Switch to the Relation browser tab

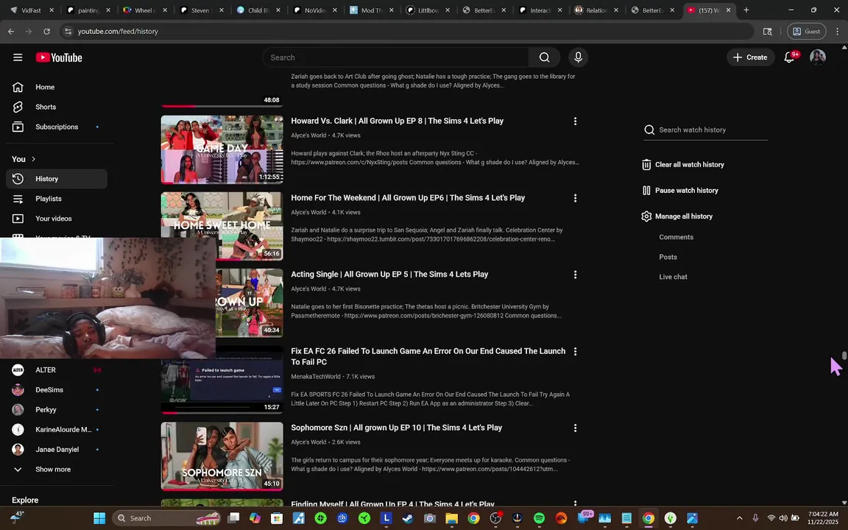[x=597, y=10]
